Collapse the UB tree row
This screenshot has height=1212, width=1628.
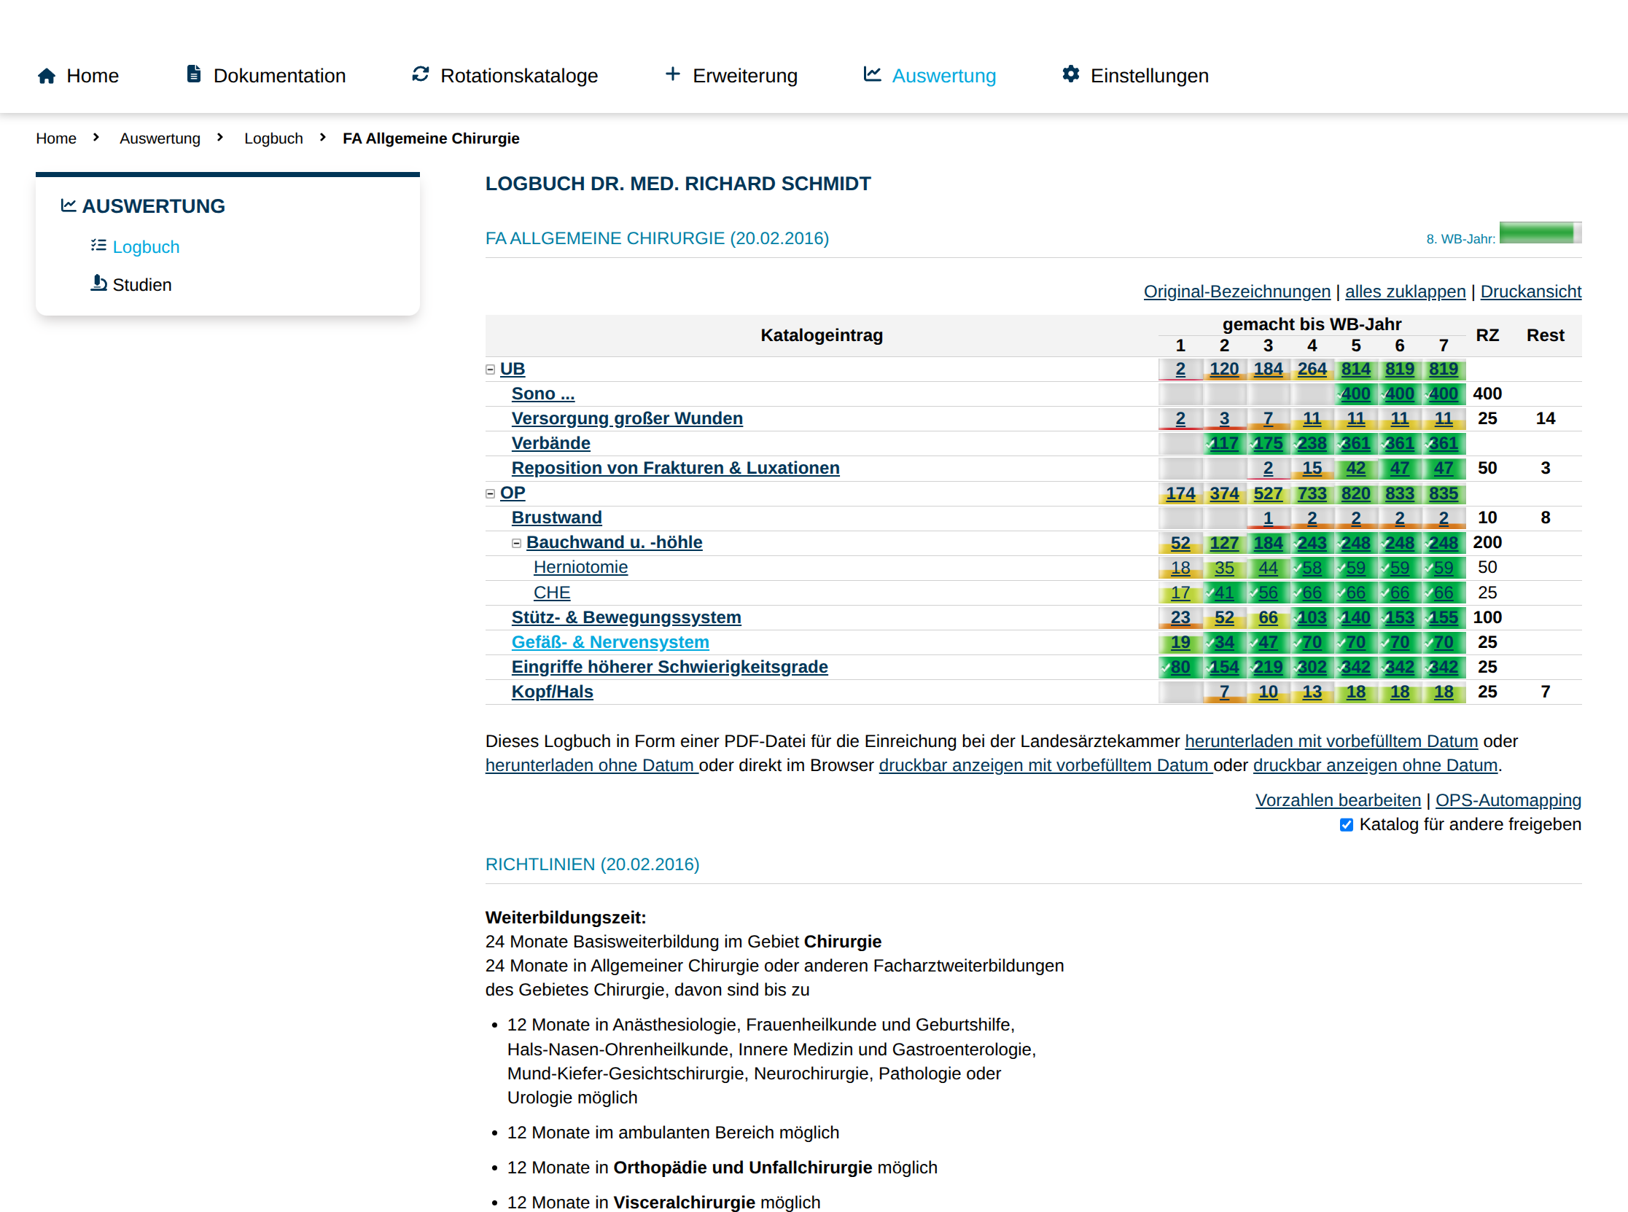click(491, 370)
